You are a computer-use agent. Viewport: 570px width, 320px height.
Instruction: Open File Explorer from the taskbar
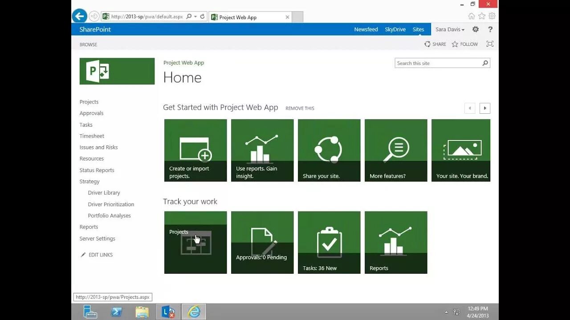(142, 312)
